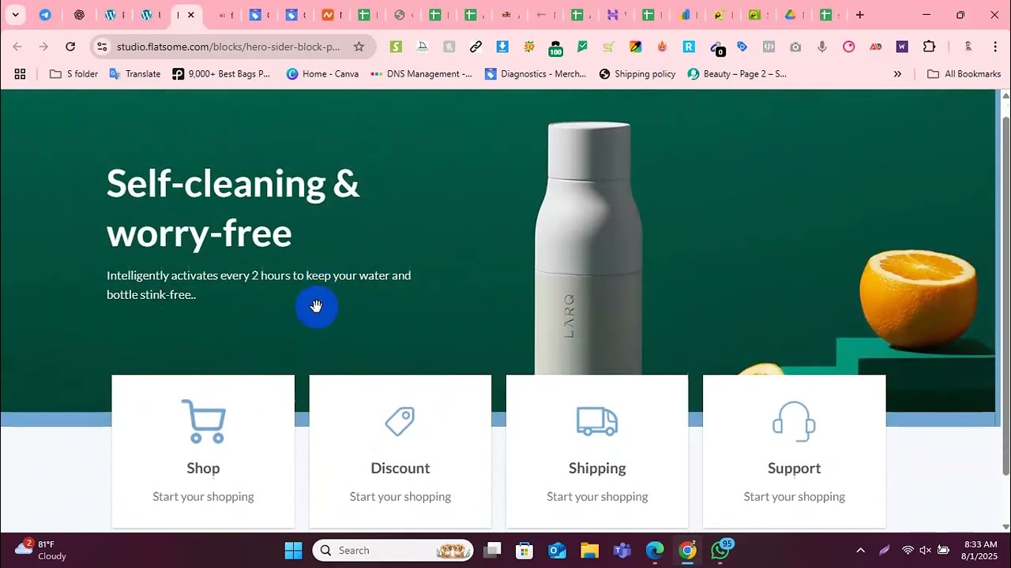The height and width of the screenshot is (568, 1011).
Task: Expand the tab search dropdown
Action: 15,15
